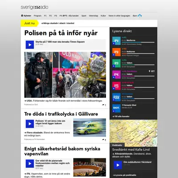Open P1 in the navigation bar

tap(45, 16)
